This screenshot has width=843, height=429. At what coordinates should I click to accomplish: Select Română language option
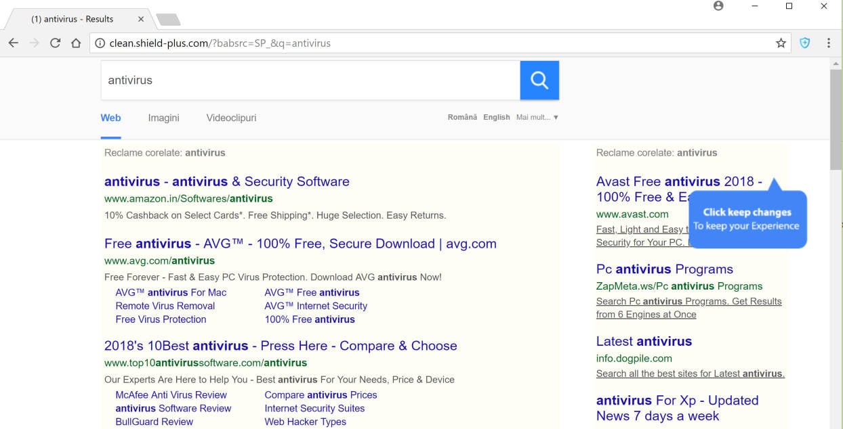click(x=462, y=117)
